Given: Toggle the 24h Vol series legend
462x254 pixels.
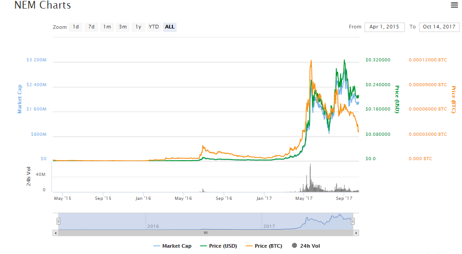Looking at the screenshot, I should (x=306, y=246).
